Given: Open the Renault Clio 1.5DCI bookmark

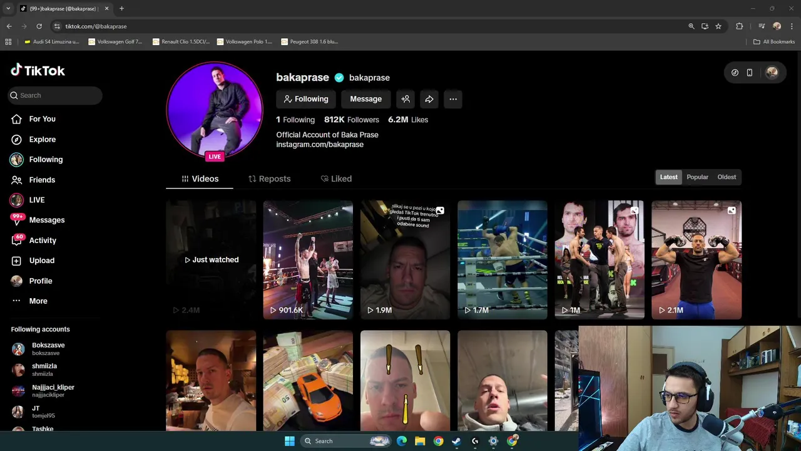Looking at the screenshot, I should coord(181,42).
